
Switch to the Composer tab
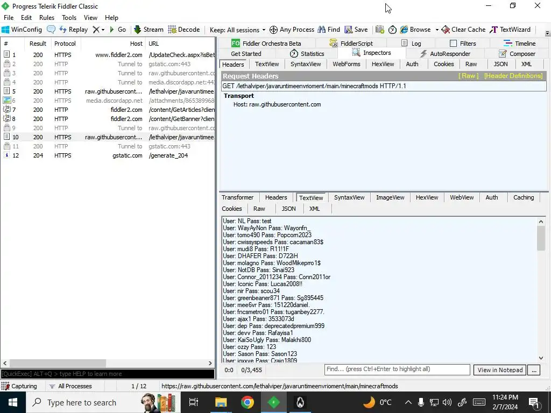(x=517, y=54)
